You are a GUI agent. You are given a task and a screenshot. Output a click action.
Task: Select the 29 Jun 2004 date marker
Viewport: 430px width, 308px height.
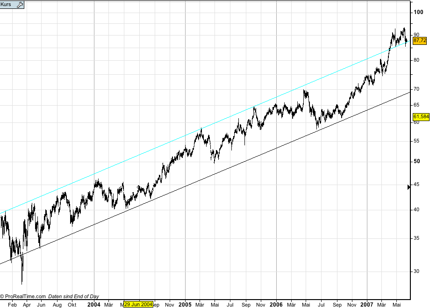coord(138,304)
